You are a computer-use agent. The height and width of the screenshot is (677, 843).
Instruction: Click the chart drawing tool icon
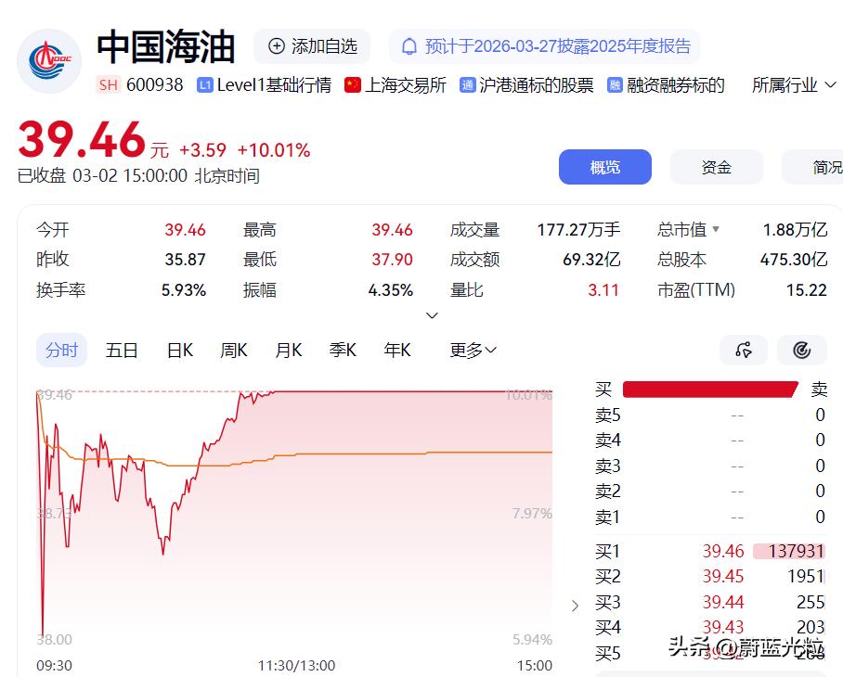pos(744,350)
